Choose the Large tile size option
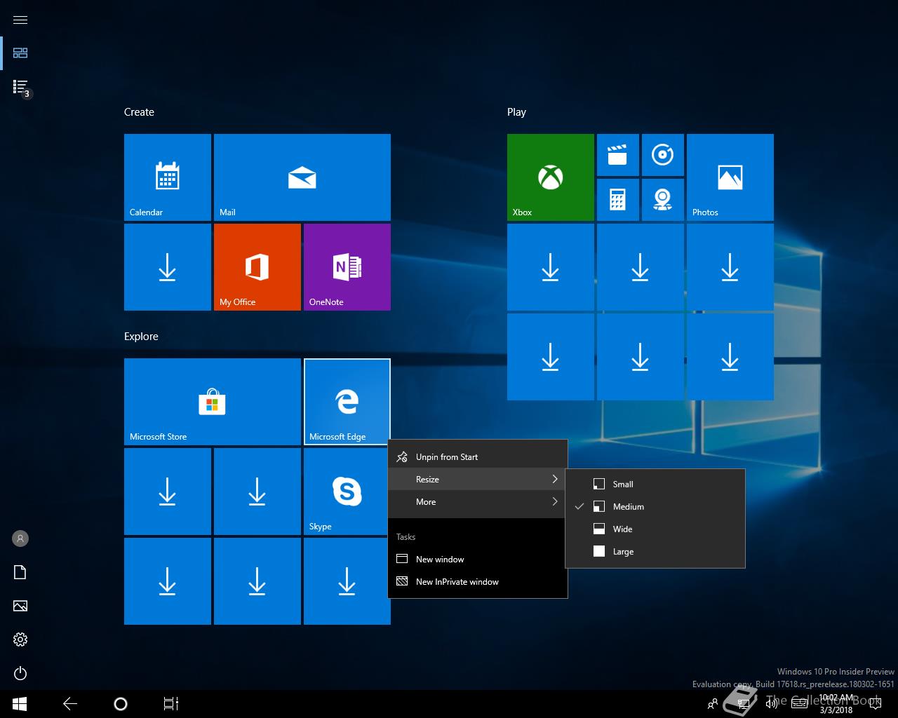Screen dimensions: 898x718 655,551
